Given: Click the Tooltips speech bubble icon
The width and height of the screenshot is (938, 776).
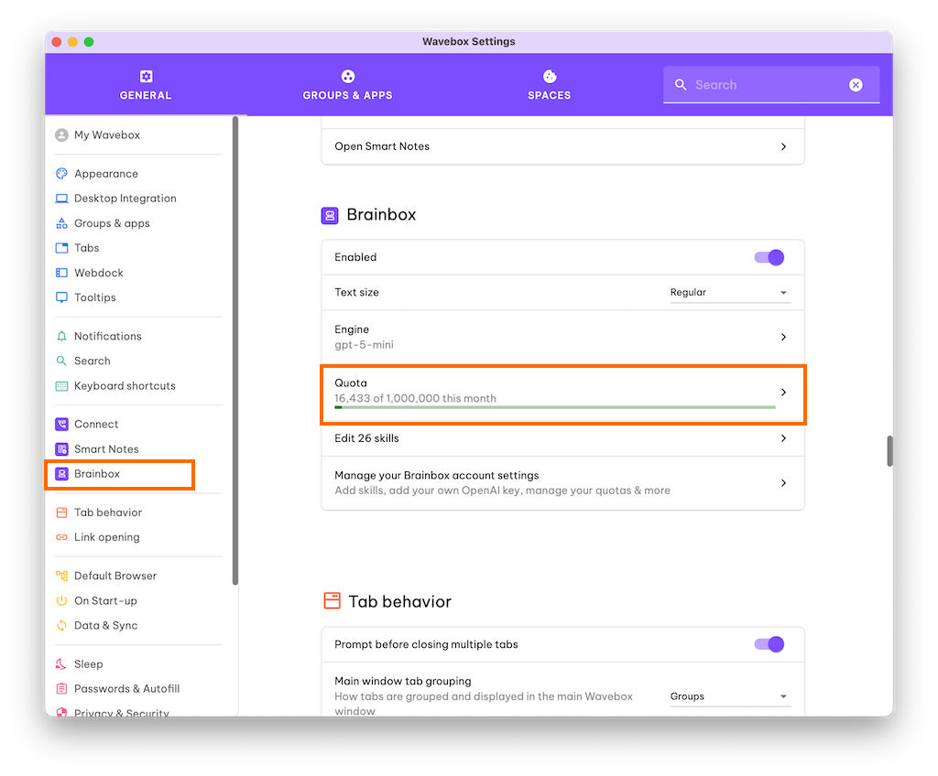Looking at the screenshot, I should point(61,297).
